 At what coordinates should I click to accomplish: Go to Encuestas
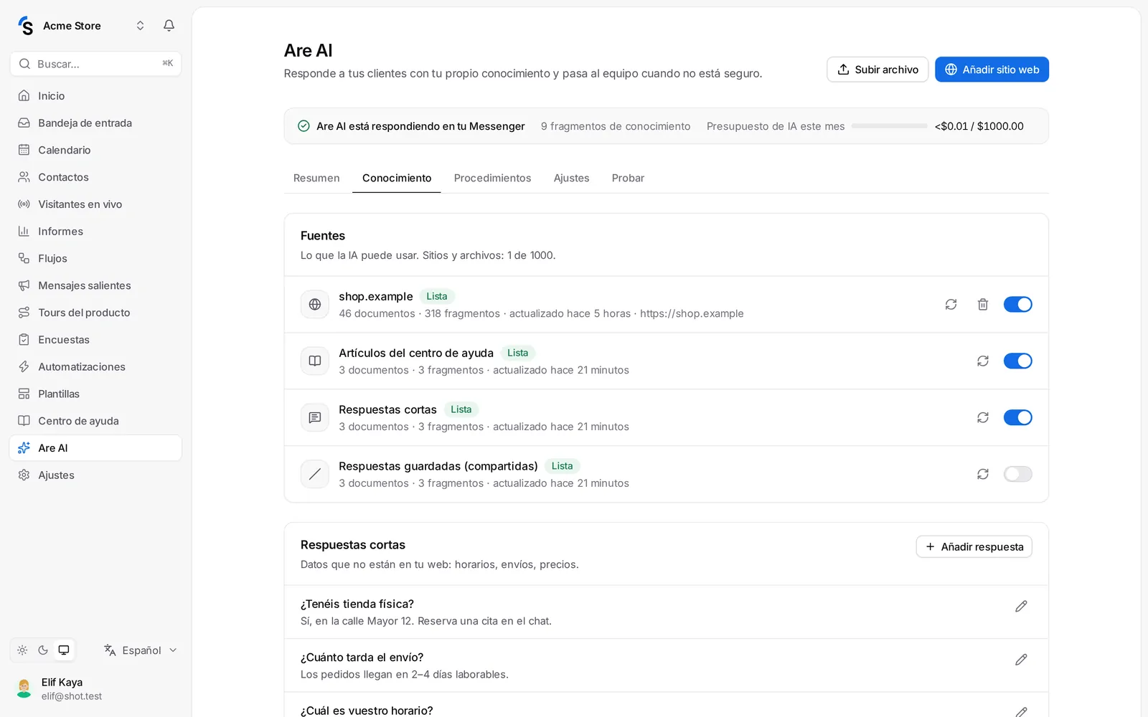[x=95, y=340]
